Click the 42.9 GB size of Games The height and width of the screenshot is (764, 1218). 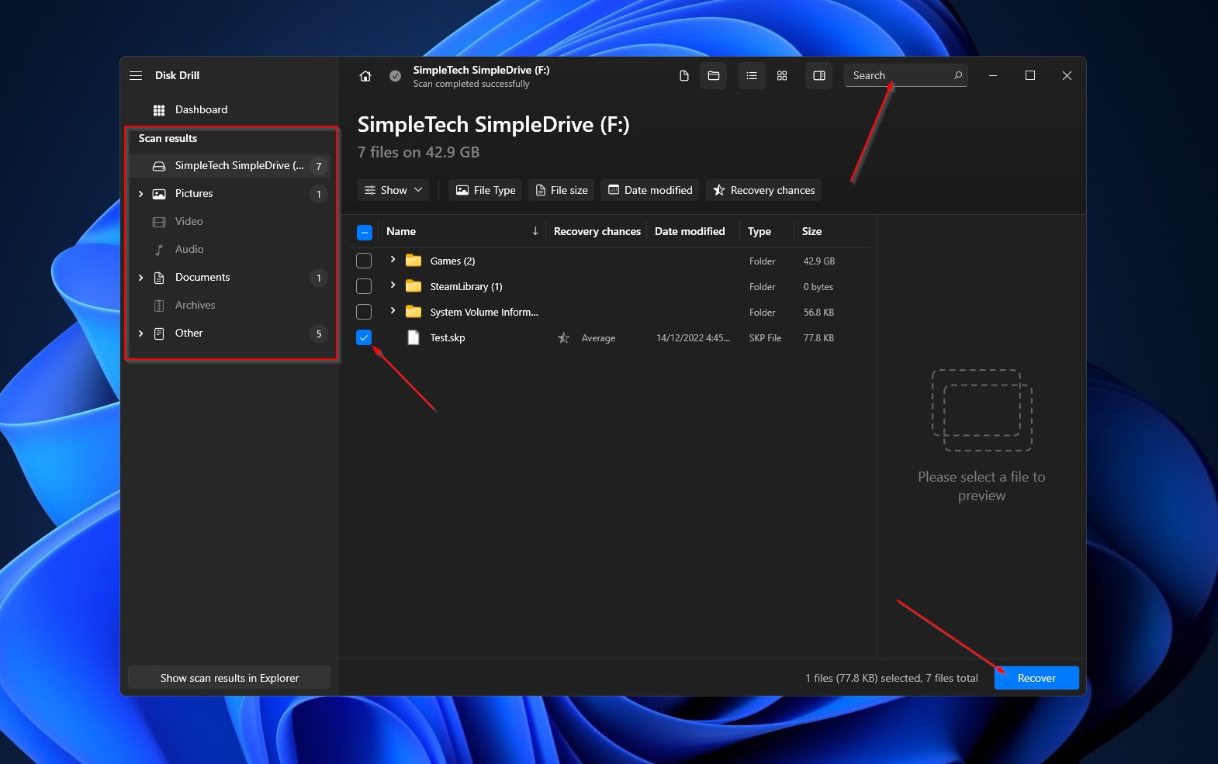[x=819, y=261]
